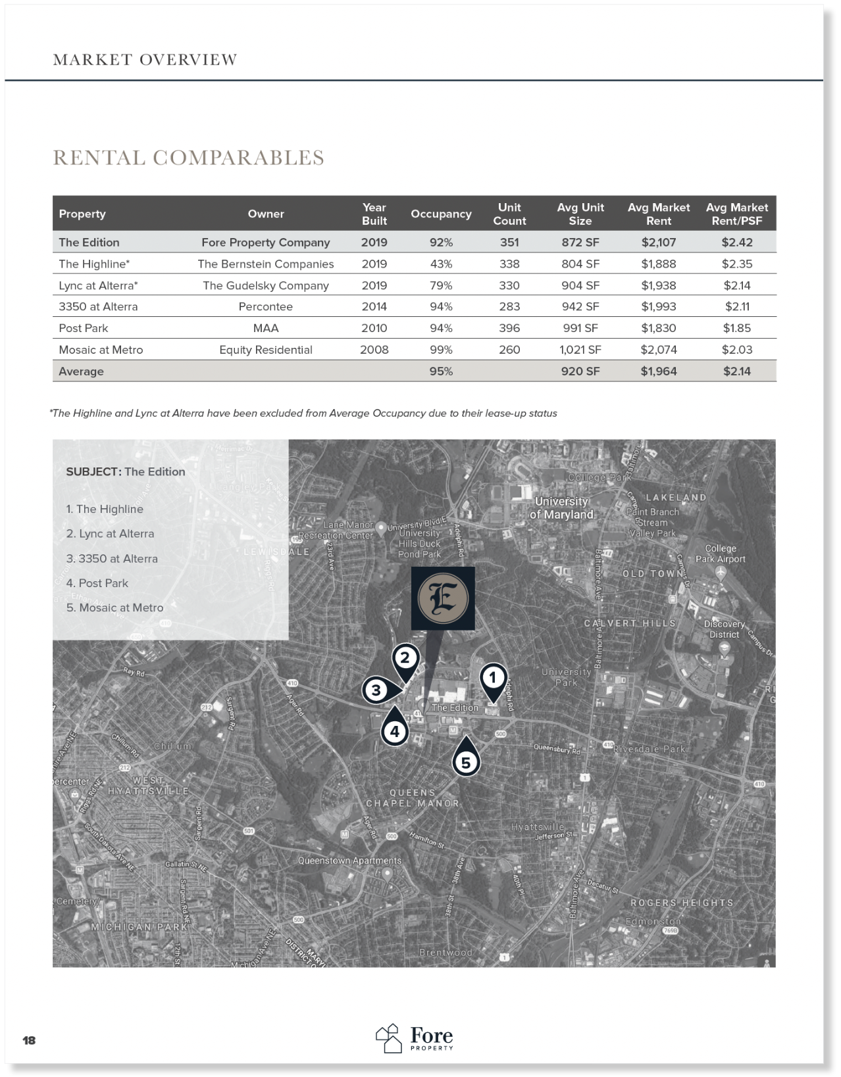
Task: Click owner 'The Gudelsky Company'
Action: 266,285
